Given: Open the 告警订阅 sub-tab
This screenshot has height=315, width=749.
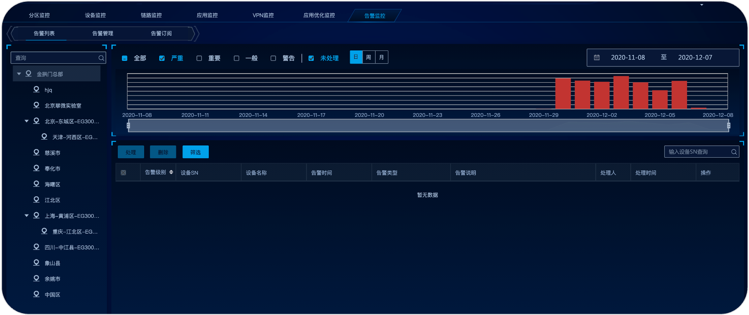Looking at the screenshot, I should 161,33.
